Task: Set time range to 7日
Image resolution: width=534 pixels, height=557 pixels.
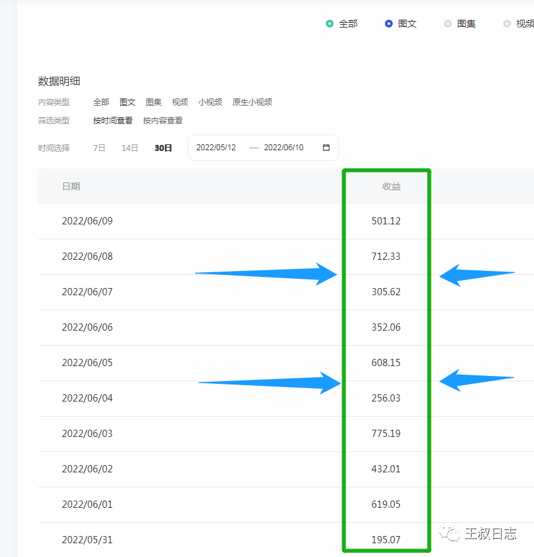Action: [99, 148]
